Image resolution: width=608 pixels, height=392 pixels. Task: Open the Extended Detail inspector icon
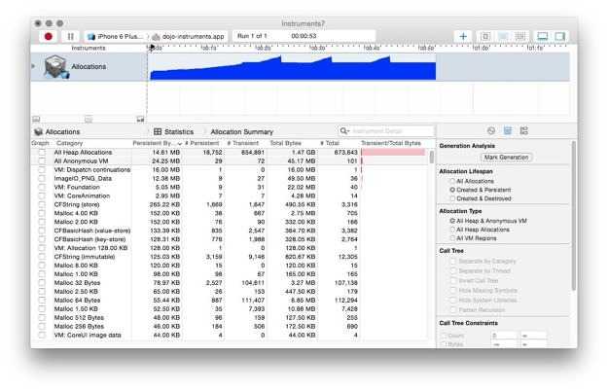tap(522, 130)
